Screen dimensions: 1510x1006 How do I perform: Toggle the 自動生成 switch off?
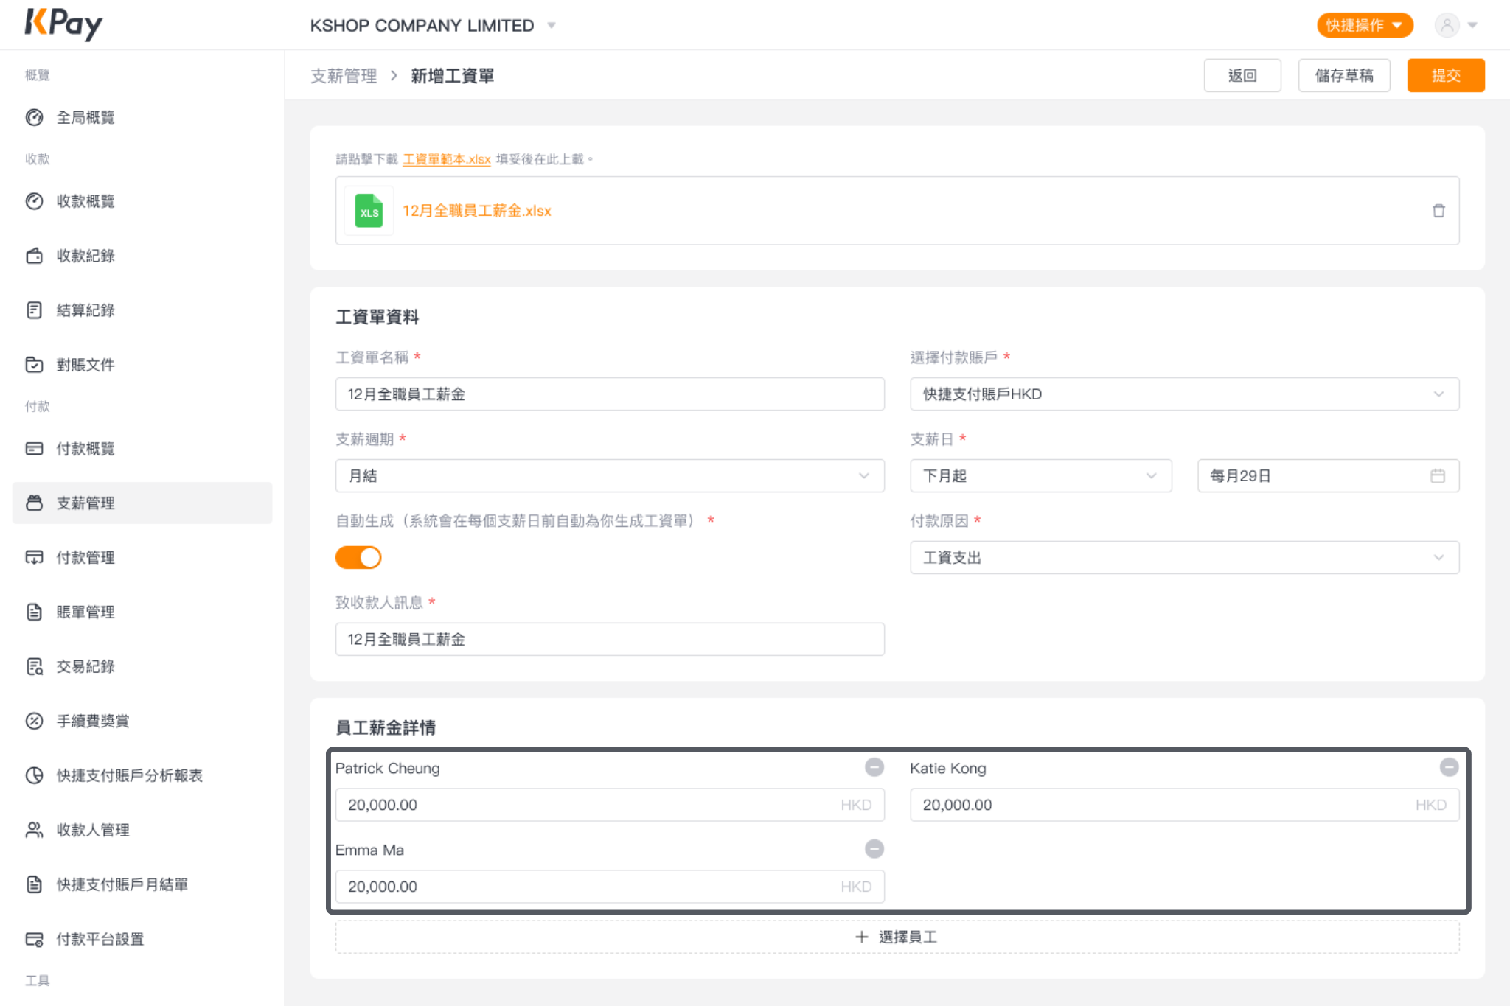click(x=358, y=557)
